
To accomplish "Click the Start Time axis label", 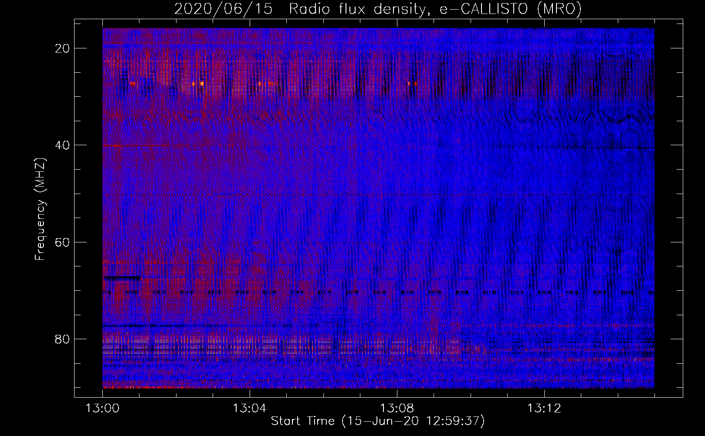I will coord(378,421).
